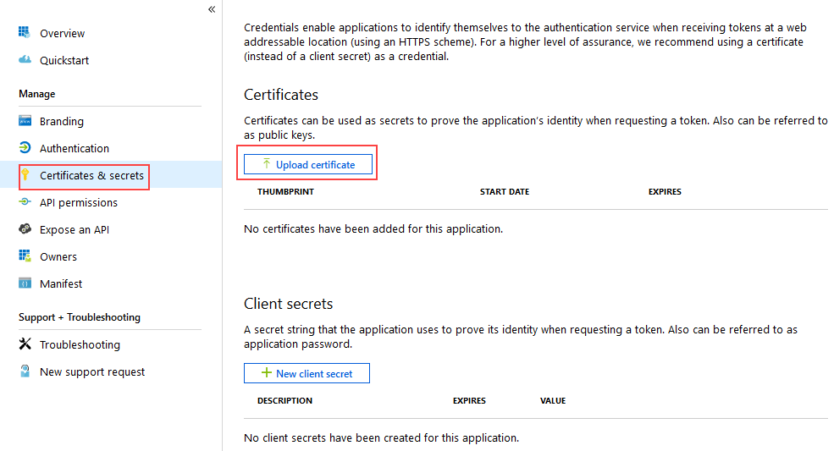Image resolution: width=834 pixels, height=451 pixels.
Task: Click the Branding icon in sidebar
Action: pos(25,121)
